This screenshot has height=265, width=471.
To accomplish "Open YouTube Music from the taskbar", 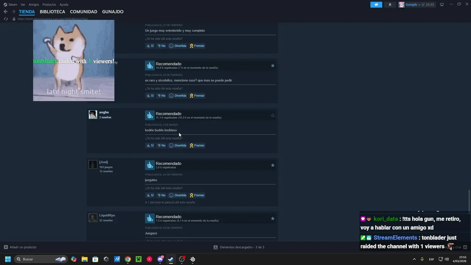I will pos(149,259).
